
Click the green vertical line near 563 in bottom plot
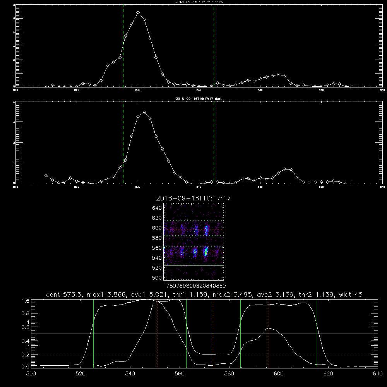point(187,334)
